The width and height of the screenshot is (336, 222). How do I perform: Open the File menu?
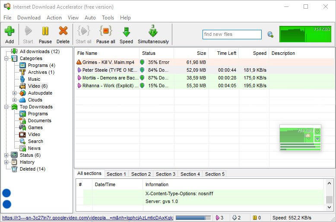tap(7, 18)
